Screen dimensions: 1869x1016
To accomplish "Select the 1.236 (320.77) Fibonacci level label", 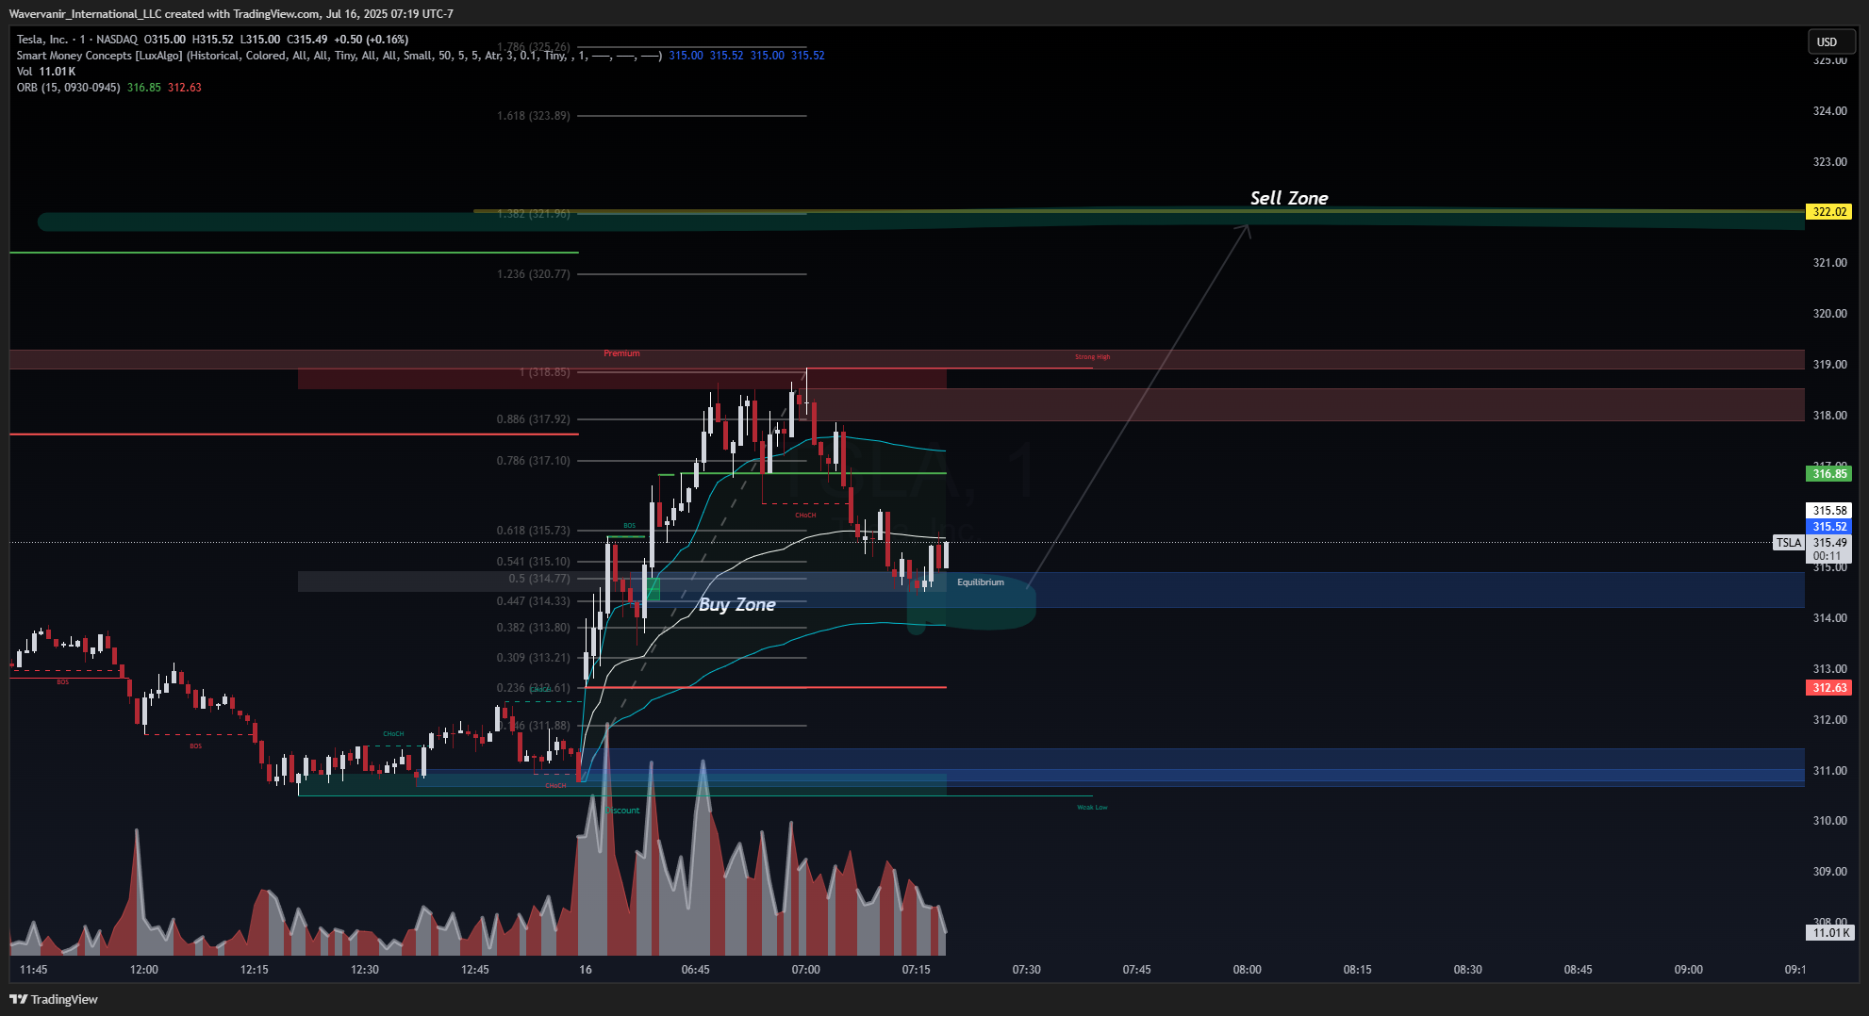I will (534, 274).
